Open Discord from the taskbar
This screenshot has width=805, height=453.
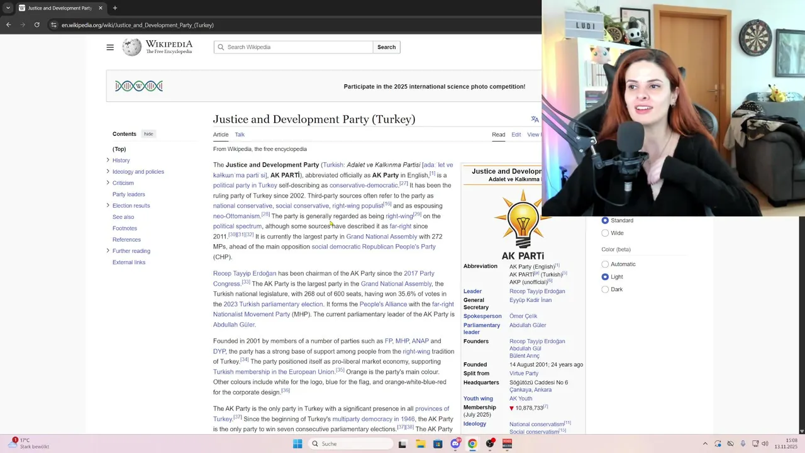455,444
